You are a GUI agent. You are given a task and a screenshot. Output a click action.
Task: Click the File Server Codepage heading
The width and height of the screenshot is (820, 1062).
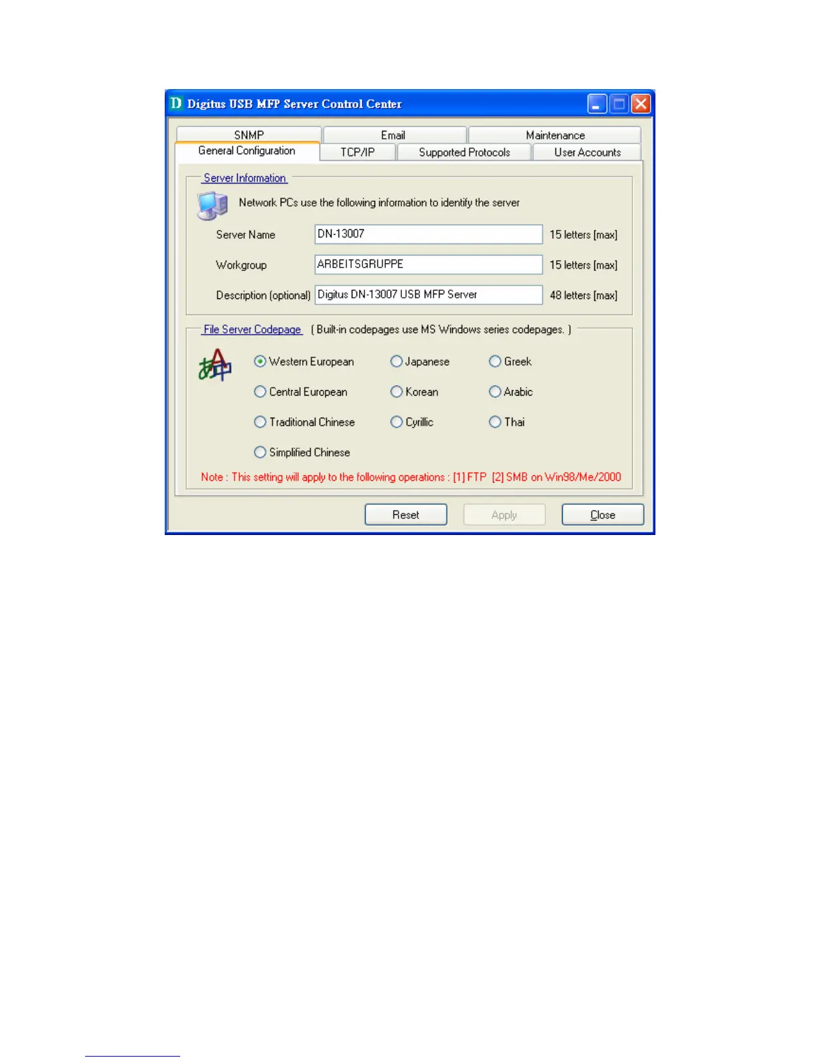tap(253, 329)
